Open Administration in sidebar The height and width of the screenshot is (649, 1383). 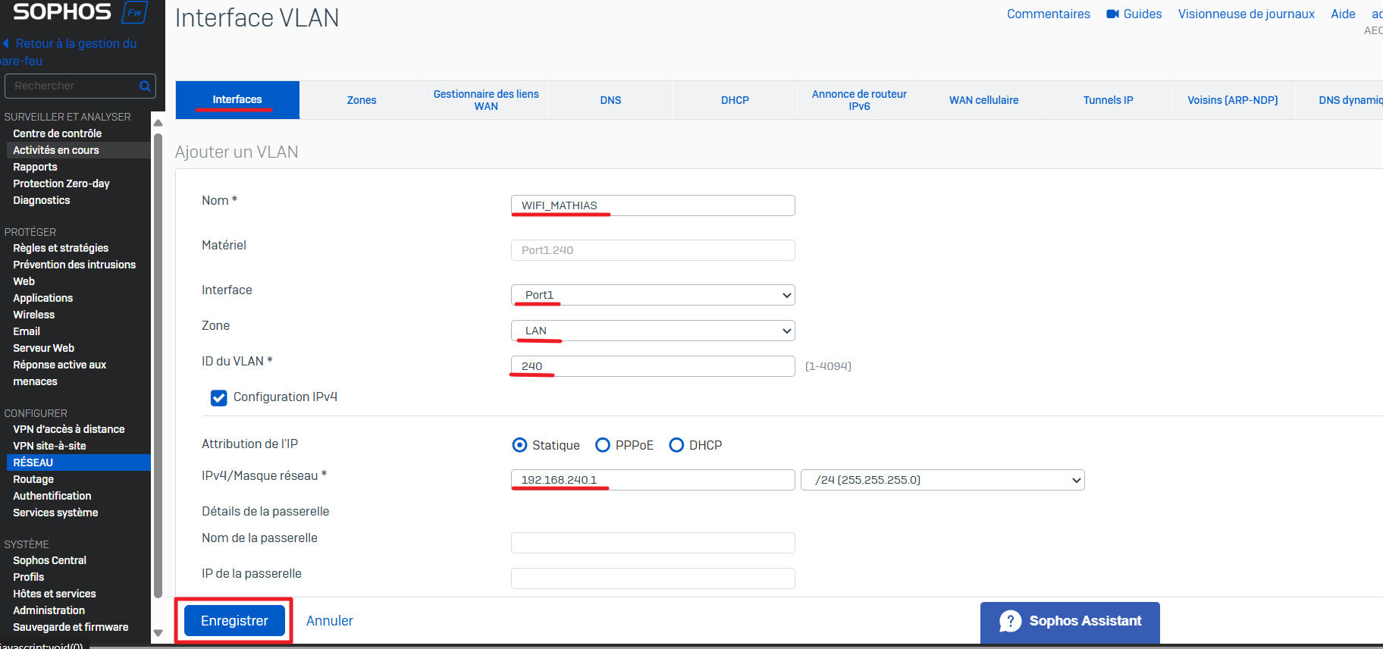pyautogui.click(x=49, y=610)
